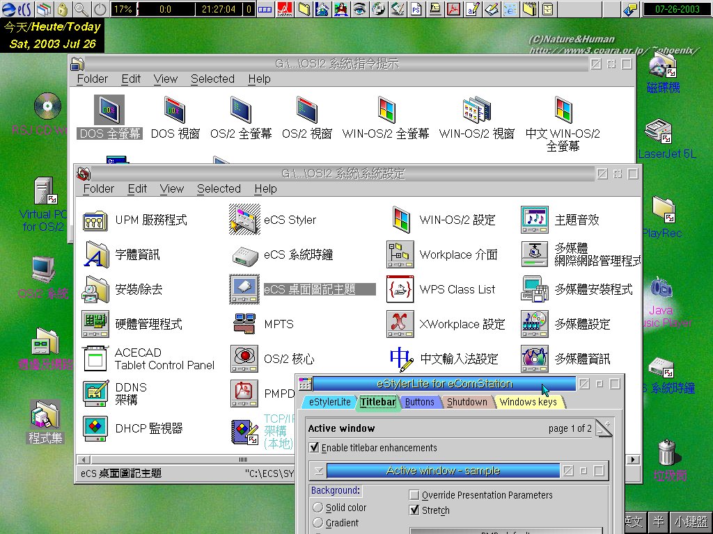Click the 半 half-width input mode button
The height and width of the screenshot is (534, 713).
pyautogui.click(x=658, y=521)
